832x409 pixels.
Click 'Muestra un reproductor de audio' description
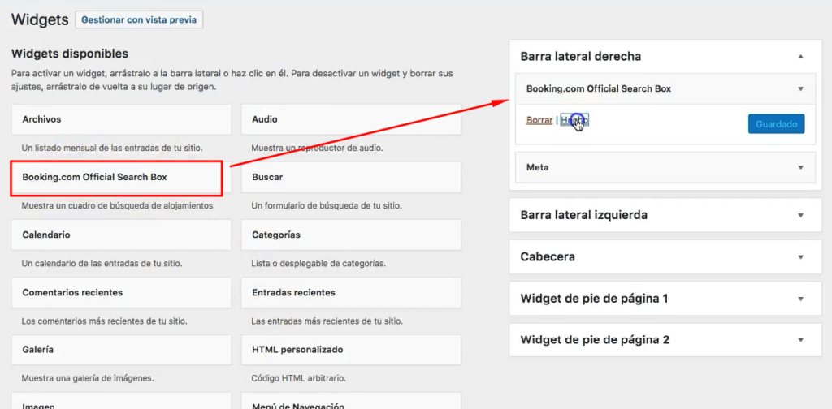(318, 148)
